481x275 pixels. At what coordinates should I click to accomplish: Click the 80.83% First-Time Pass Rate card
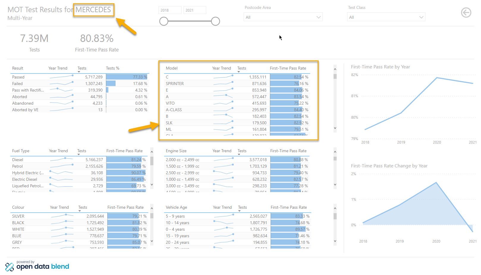click(97, 43)
